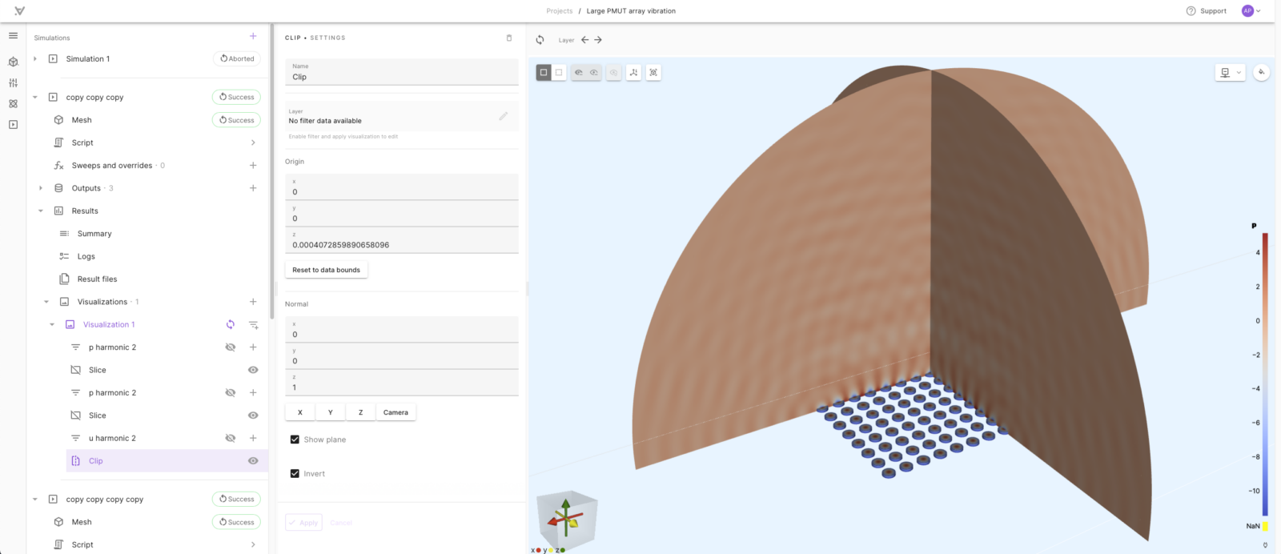The height and width of the screenshot is (554, 1281).
Task: Delete the clip using trash icon
Action: (509, 38)
